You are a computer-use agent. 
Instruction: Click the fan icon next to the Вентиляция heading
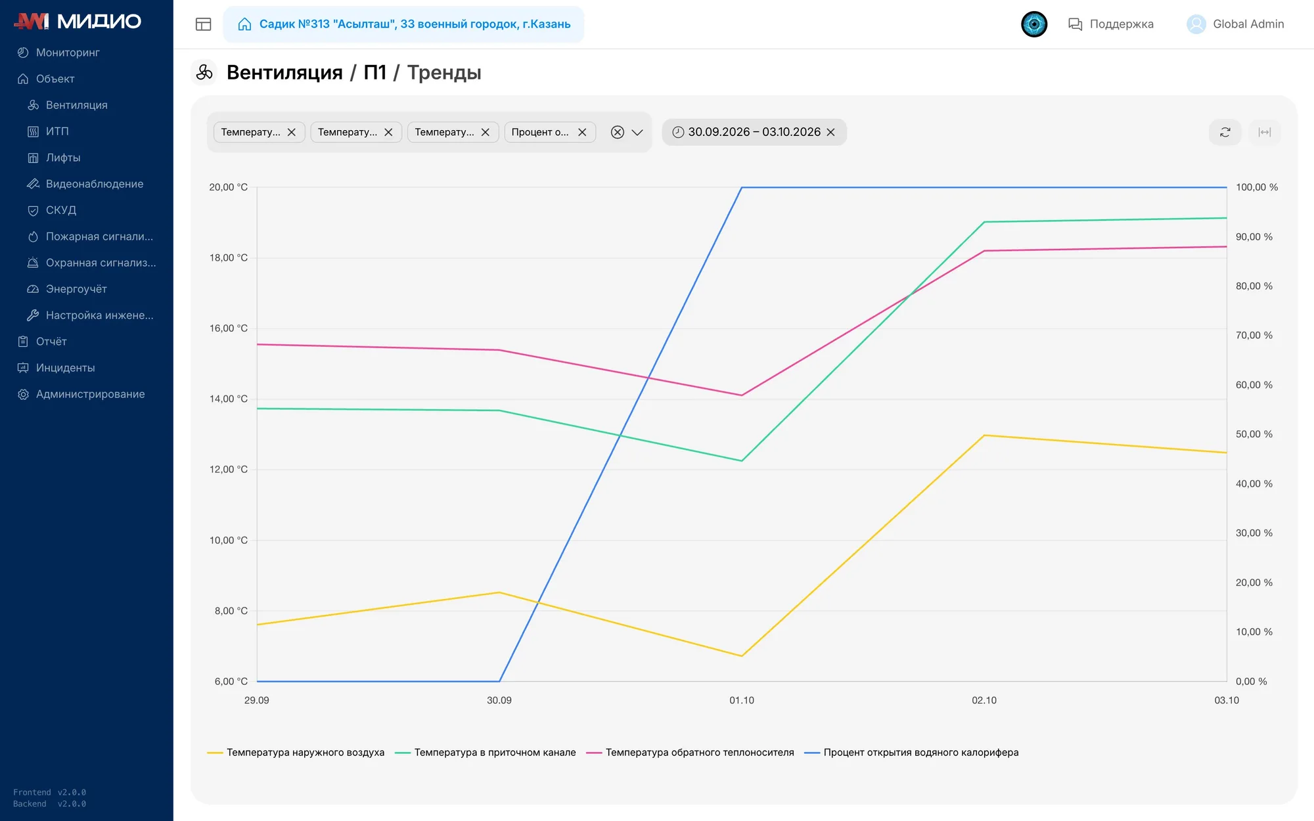coord(204,72)
